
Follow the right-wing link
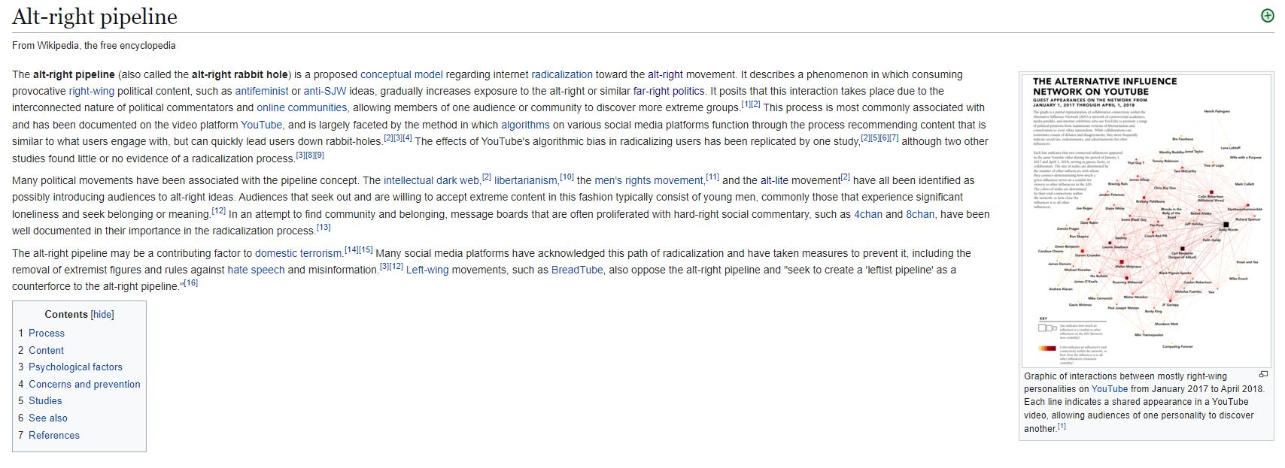click(92, 92)
